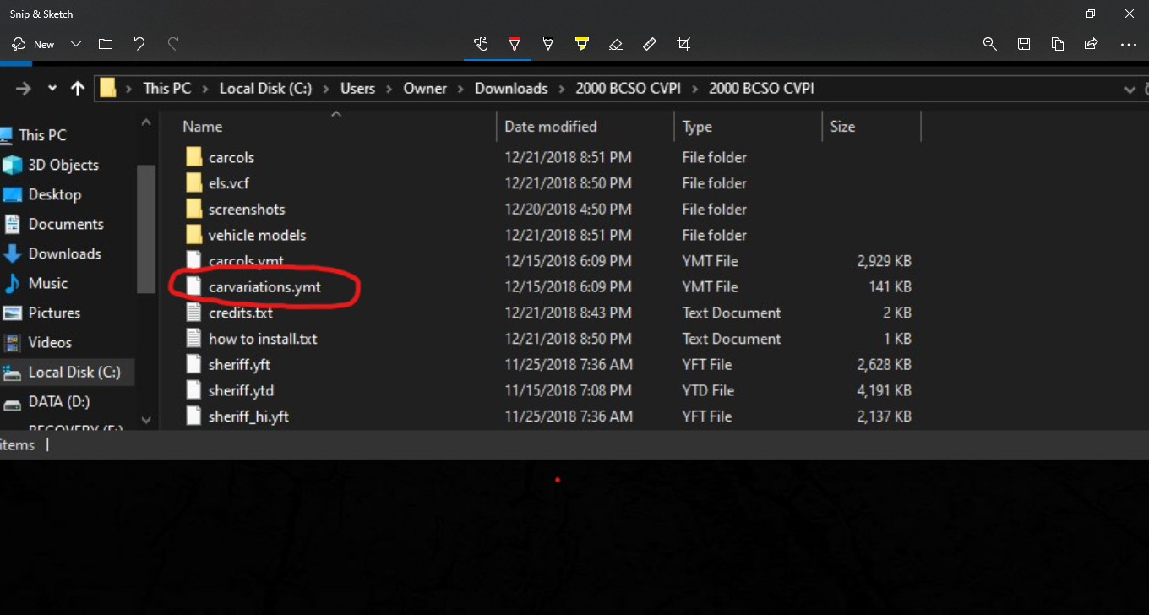Expand the chevron after This PC breadcrumb
Image resolution: width=1149 pixels, height=615 pixels.
tap(205, 88)
